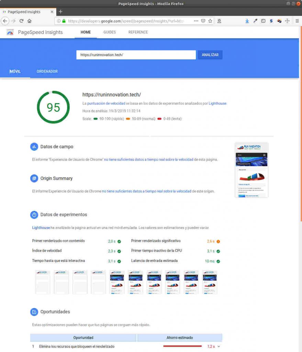
Task: Open the Firefox hamburger menu
Action: pyautogui.click(x=297, y=21)
